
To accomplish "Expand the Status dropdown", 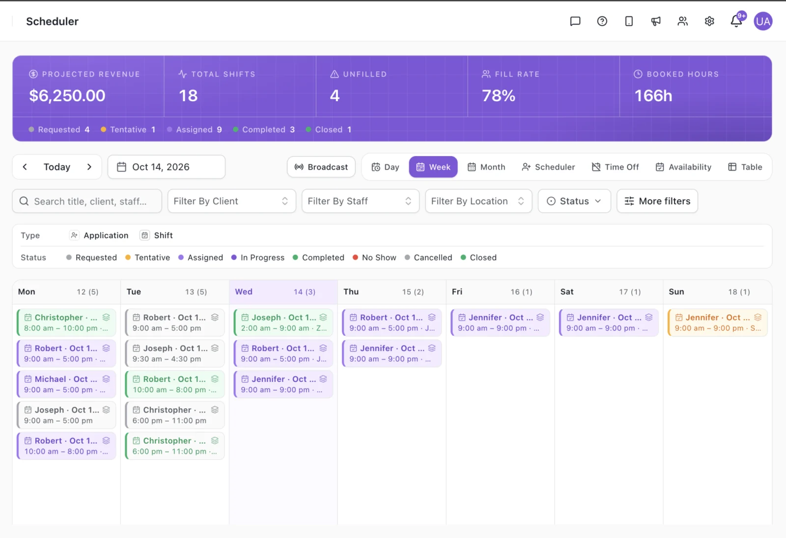I will click(574, 201).
